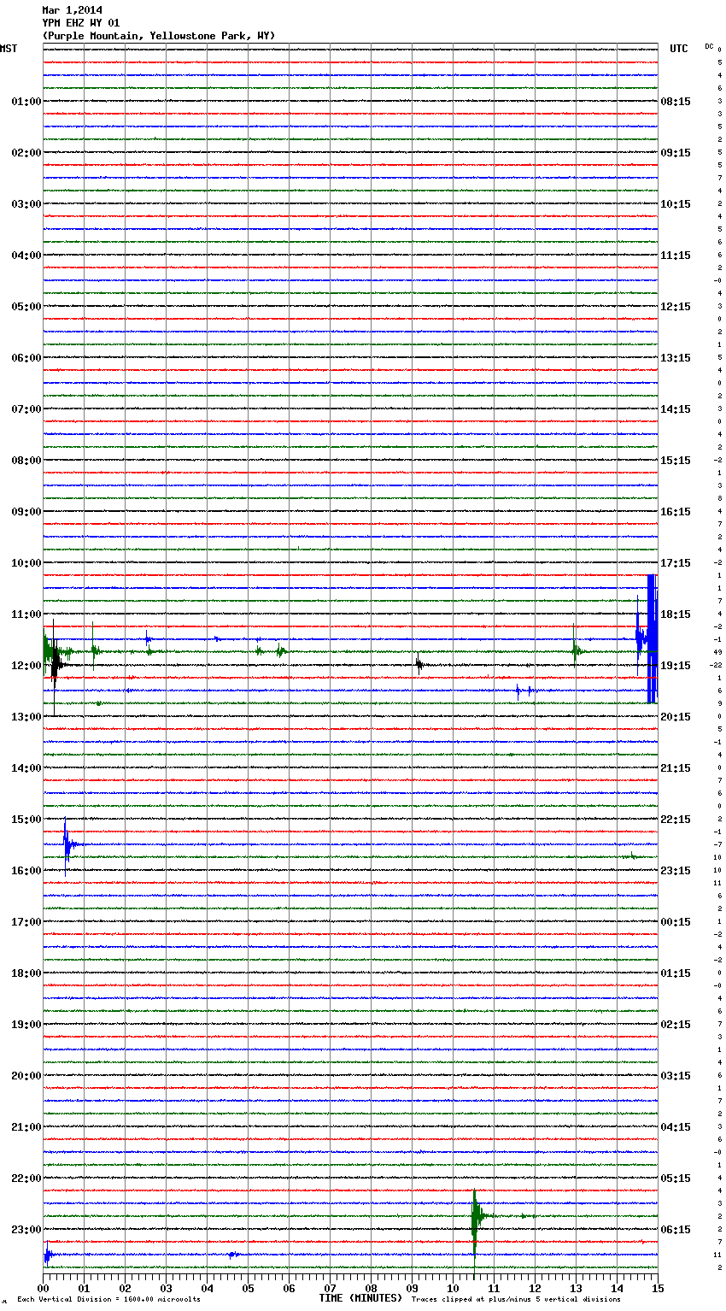Viewport: 726px width, 1311px height.
Task: Click the 19:15 UTC time label
Action: pyautogui.click(x=676, y=665)
